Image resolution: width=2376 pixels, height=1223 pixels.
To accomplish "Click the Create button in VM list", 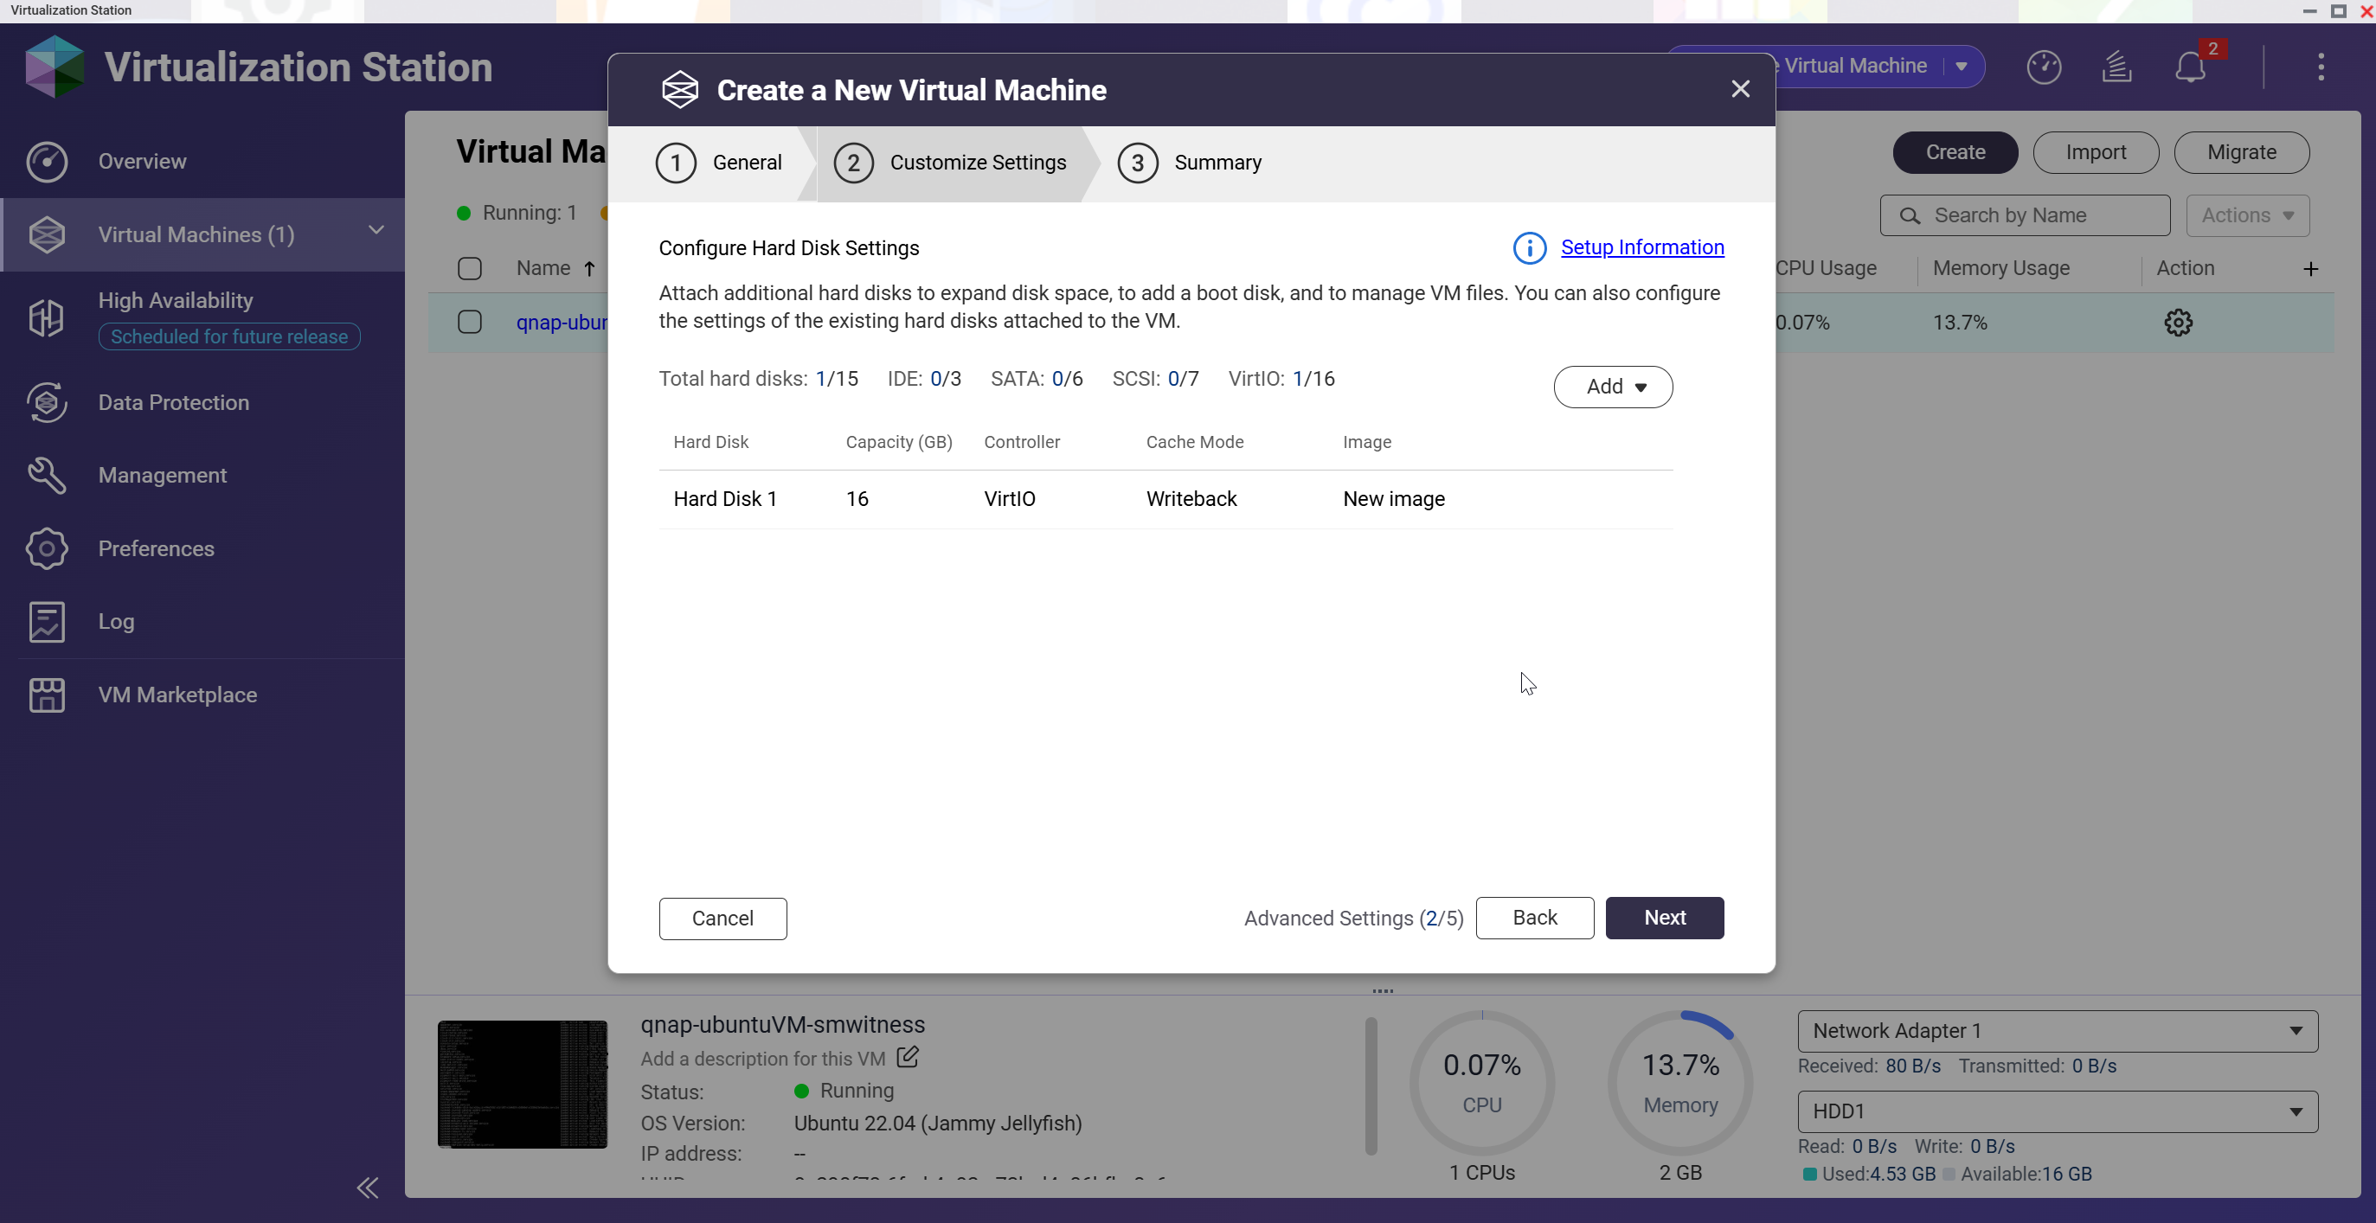I will (x=1955, y=152).
